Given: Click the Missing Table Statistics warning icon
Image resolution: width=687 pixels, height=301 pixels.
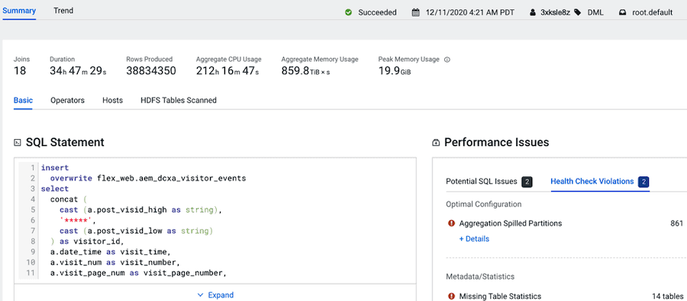Looking at the screenshot, I should pos(451,296).
